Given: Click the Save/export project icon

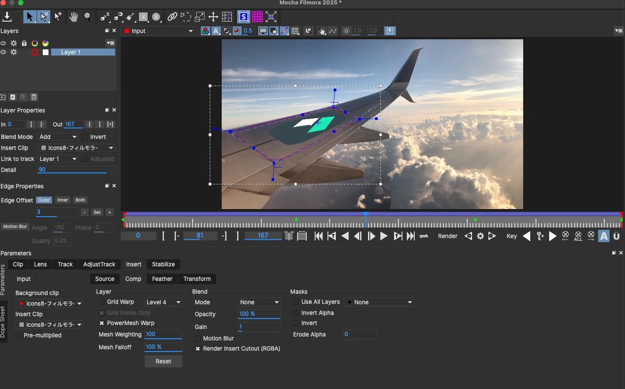Looking at the screenshot, I should pyautogui.click(x=7, y=17).
